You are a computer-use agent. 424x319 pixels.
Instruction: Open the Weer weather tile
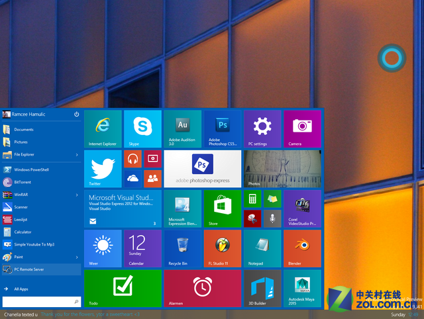[x=103, y=248]
